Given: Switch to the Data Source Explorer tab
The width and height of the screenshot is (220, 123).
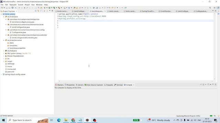Looking at the screenshot, I should pyautogui.click(x=94, y=85).
